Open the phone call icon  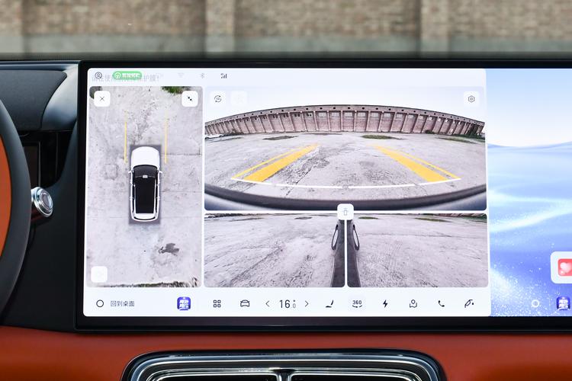coord(441,303)
